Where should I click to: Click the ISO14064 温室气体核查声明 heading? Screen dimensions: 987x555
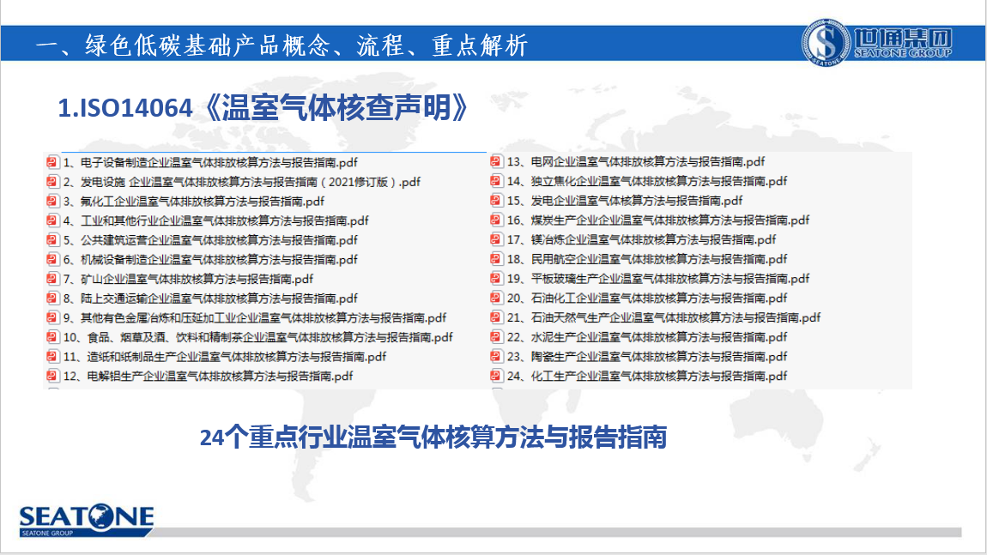263,107
